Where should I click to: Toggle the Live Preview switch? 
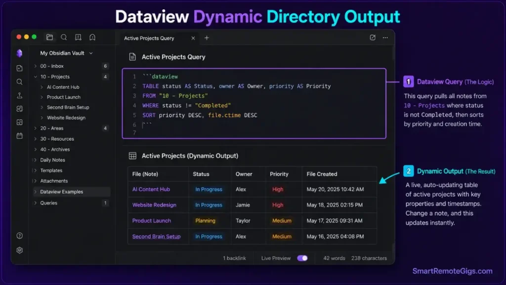(302, 258)
